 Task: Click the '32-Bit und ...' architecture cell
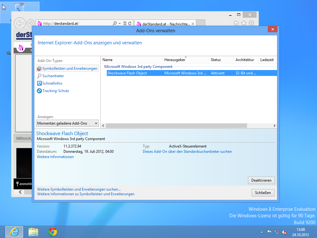click(x=246, y=73)
